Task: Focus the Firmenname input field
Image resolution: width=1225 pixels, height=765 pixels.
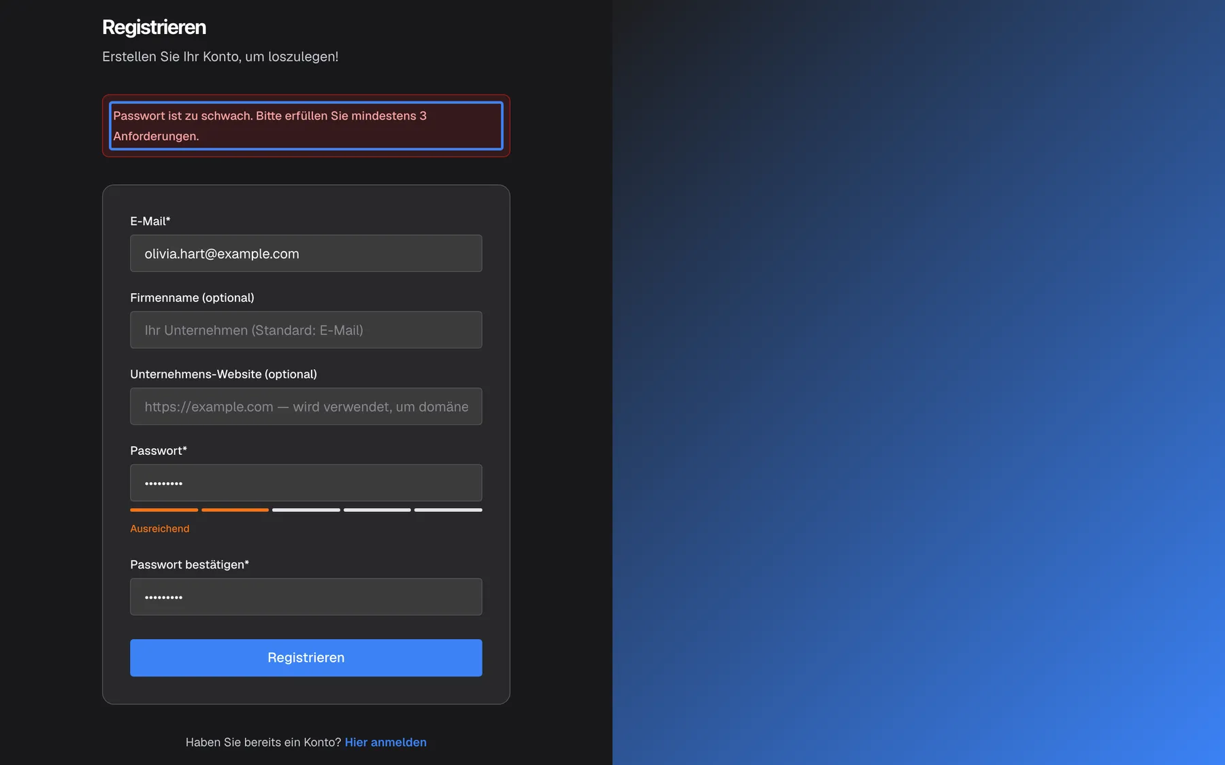Action: tap(306, 330)
